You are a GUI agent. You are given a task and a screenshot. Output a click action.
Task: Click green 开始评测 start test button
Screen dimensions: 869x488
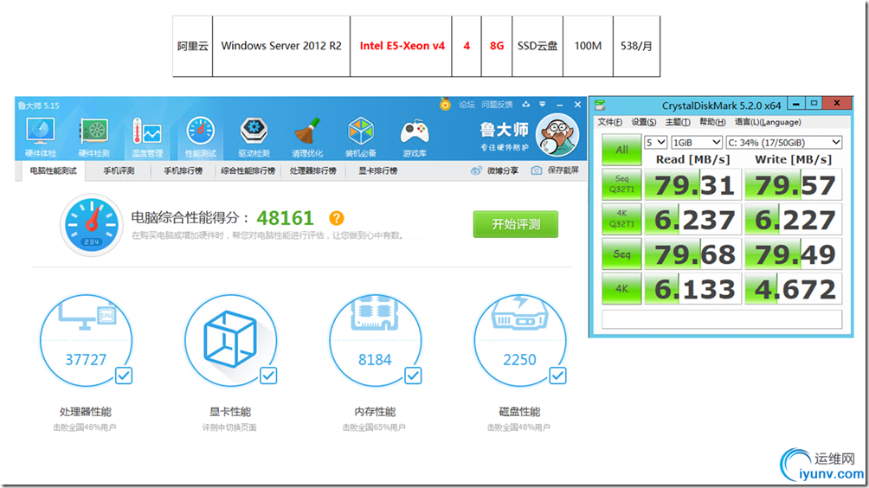tap(515, 224)
